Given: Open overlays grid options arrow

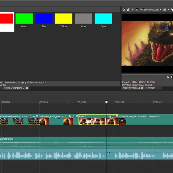Looking at the screenshot, I should click(x=168, y=10).
